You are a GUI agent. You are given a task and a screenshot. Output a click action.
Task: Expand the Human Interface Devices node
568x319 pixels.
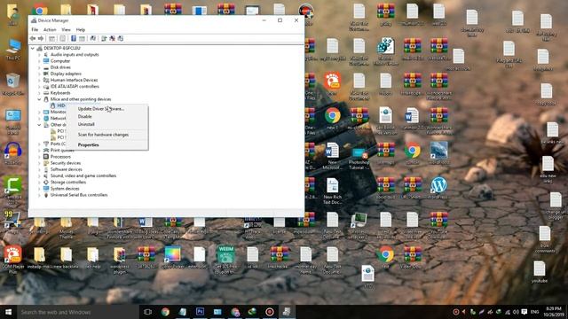coord(39,81)
